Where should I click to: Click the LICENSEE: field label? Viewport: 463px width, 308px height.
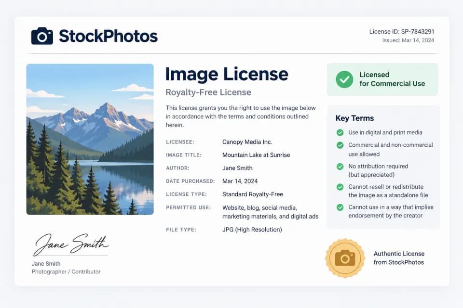point(180,142)
